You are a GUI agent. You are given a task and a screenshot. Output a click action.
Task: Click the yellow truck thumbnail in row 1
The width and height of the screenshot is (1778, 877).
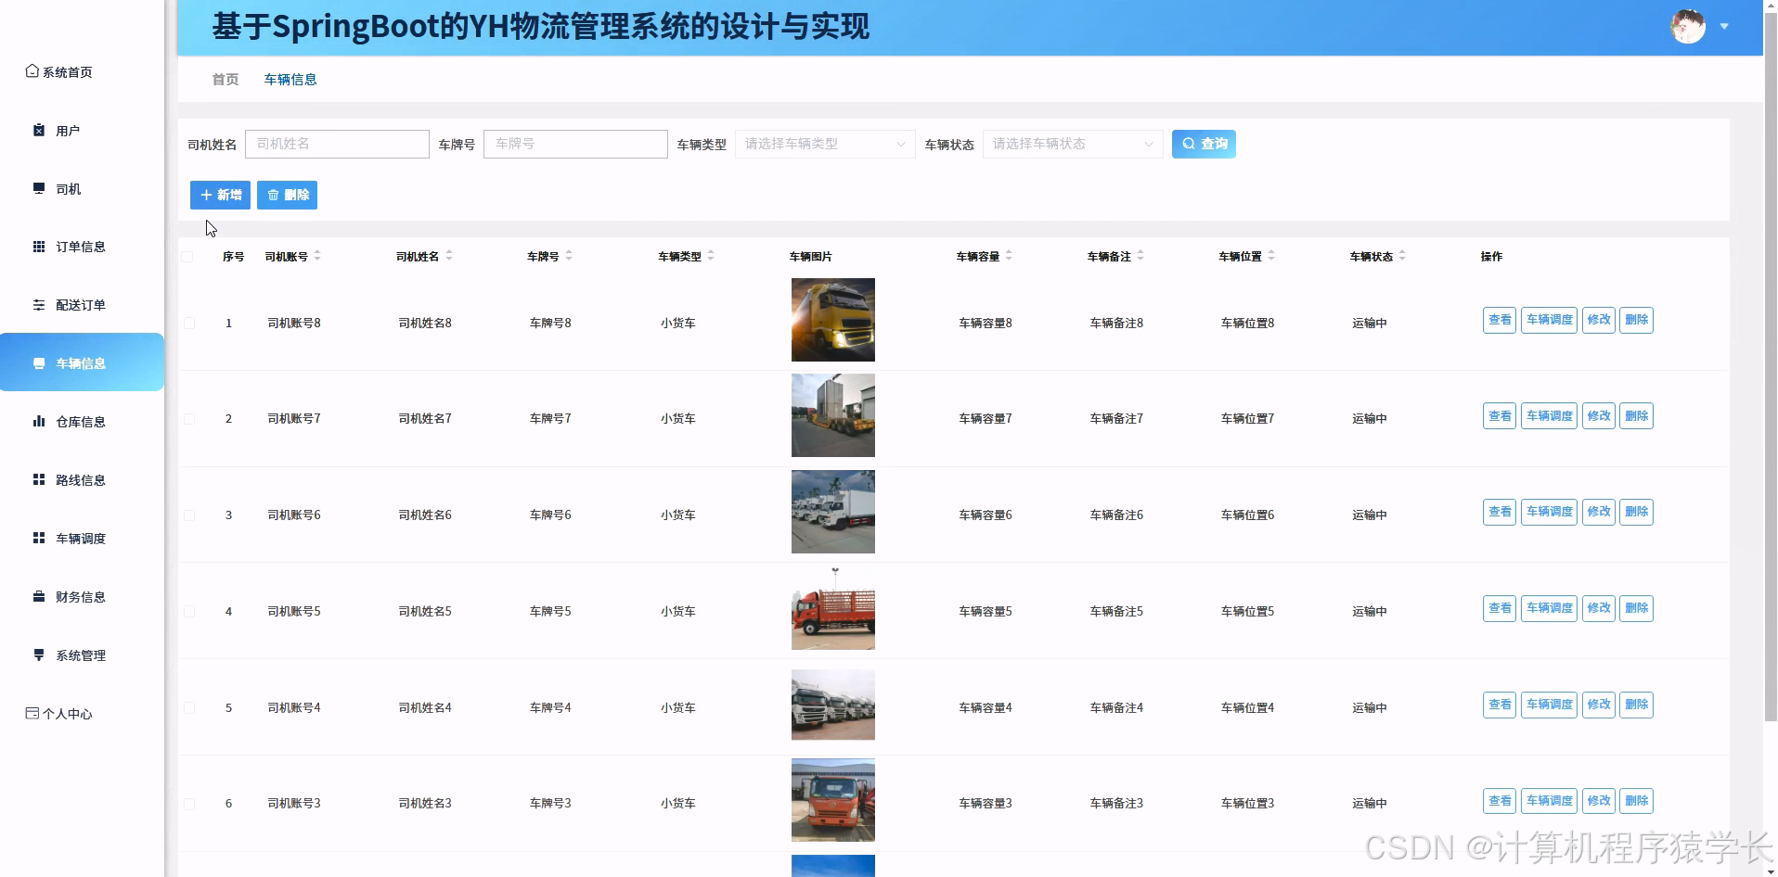click(x=831, y=320)
